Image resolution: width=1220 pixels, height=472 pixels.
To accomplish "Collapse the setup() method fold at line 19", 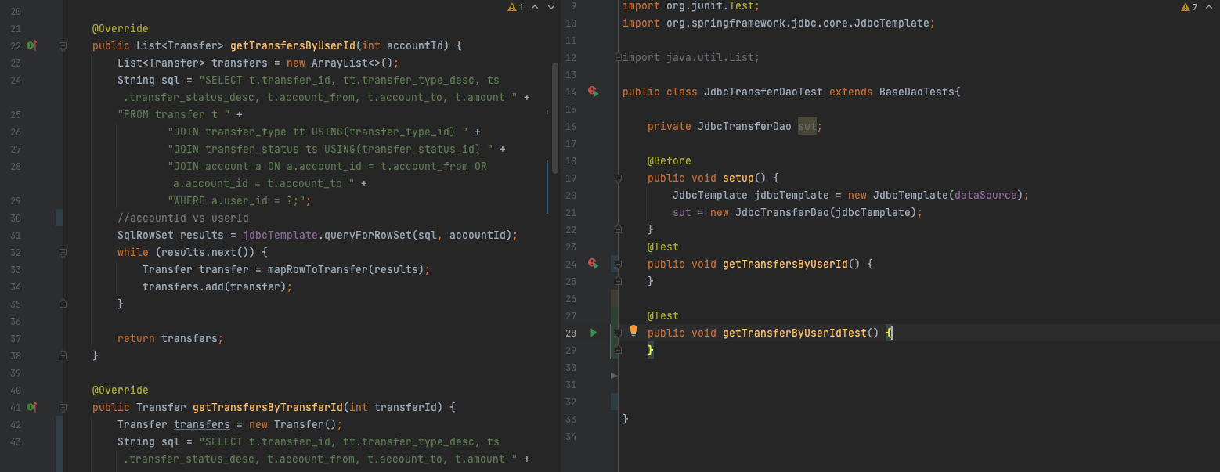I will 618,178.
